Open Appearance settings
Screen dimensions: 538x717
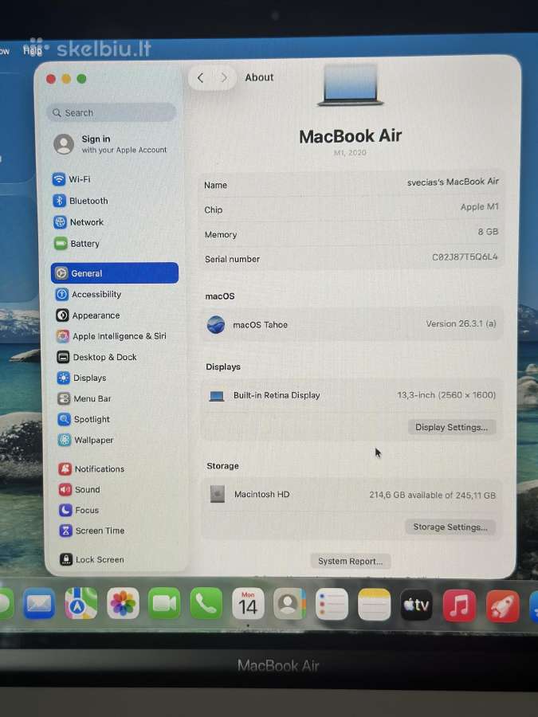[x=88, y=315]
